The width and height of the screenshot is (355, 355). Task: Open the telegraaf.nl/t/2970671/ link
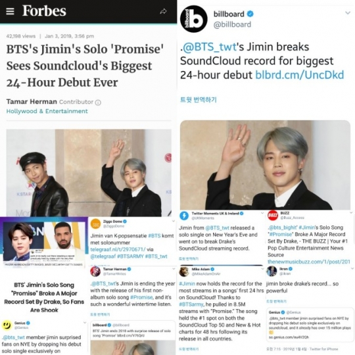pyautogui.click(x=118, y=249)
